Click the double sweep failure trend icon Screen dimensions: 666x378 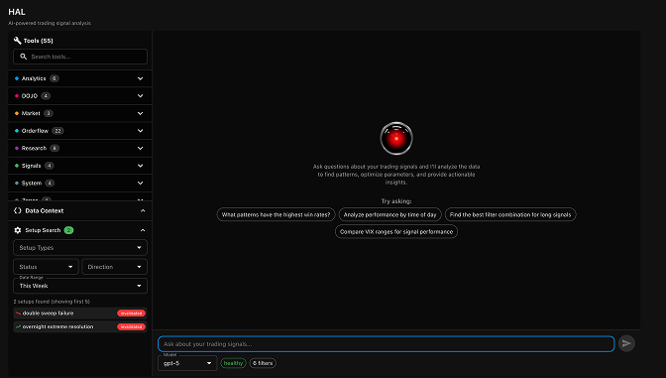pos(18,313)
